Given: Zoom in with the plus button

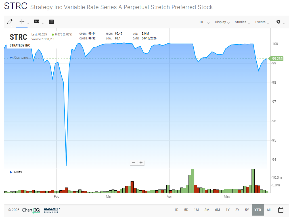Looking at the screenshot, I should [x=141, y=163].
